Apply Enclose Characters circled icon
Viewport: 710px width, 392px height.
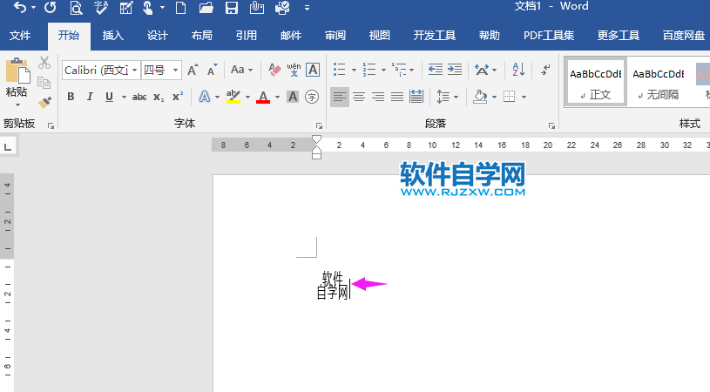[x=312, y=97]
